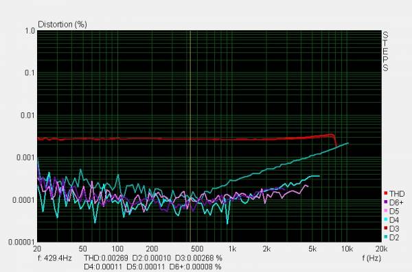This screenshot has width=412, height=272.
Task: Click the vertical STEPS label
Action: pos(385,51)
